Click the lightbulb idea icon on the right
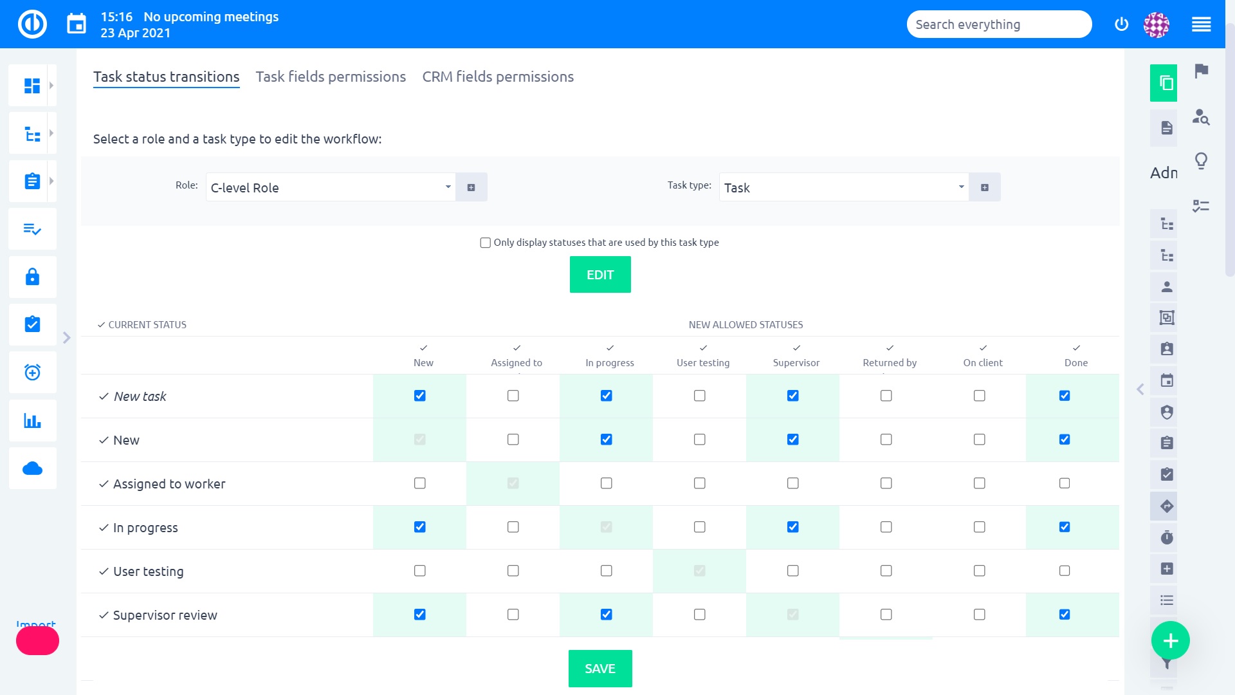The height and width of the screenshot is (695, 1235). pyautogui.click(x=1202, y=161)
